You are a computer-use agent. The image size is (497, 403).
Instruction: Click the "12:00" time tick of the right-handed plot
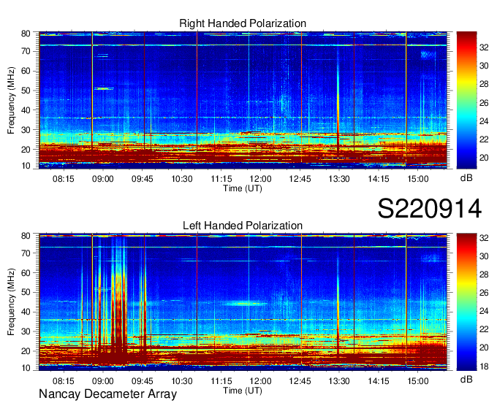click(261, 179)
